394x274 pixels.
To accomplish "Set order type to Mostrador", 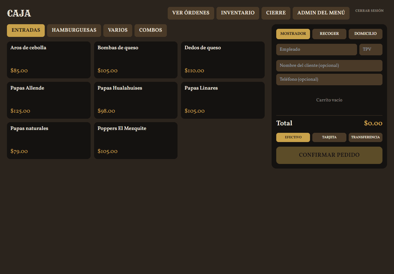I will tap(293, 34).
